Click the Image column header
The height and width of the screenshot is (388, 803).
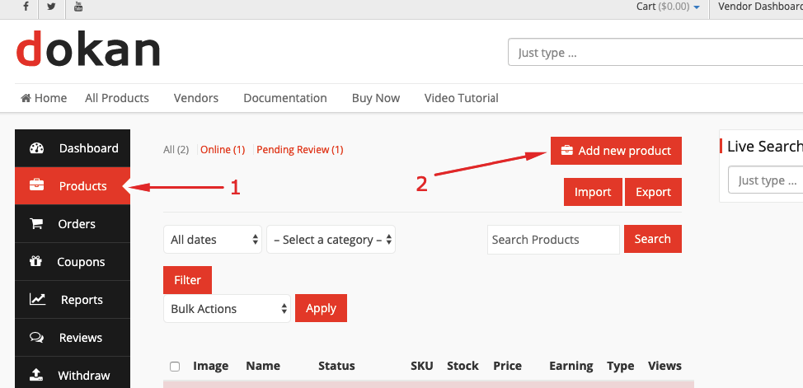210,366
